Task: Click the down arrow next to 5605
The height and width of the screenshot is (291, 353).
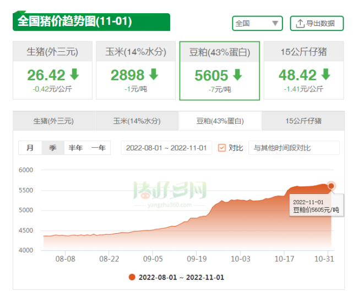Action: pyautogui.click(x=237, y=74)
